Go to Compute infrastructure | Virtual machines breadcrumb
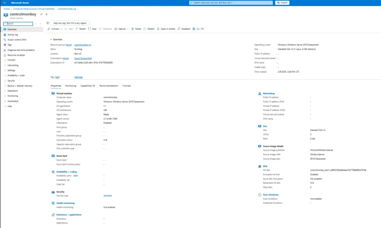The width and height of the screenshot is (381, 228). click(x=34, y=9)
